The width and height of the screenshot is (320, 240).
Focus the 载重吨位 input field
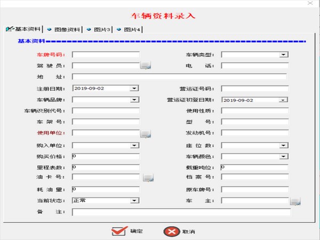(x=254, y=167)
